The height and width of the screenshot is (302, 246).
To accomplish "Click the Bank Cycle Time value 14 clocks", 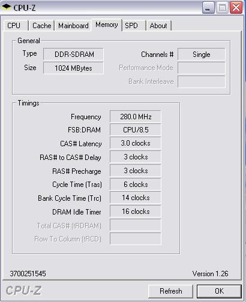I will (x=136, y=198).
